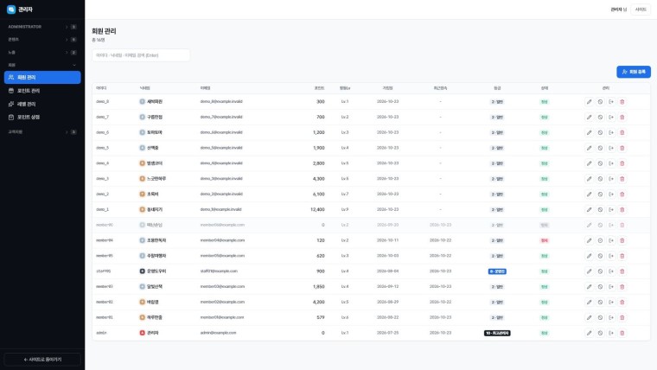
Task: Expand the bottom sidebar section with badge 3
Action: pyautogui.click(x=41, y=132)
